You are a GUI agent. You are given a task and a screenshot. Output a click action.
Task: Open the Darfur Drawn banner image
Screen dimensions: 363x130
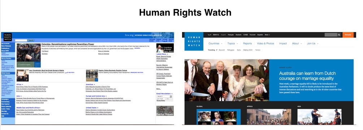click(x=165, y=111)
